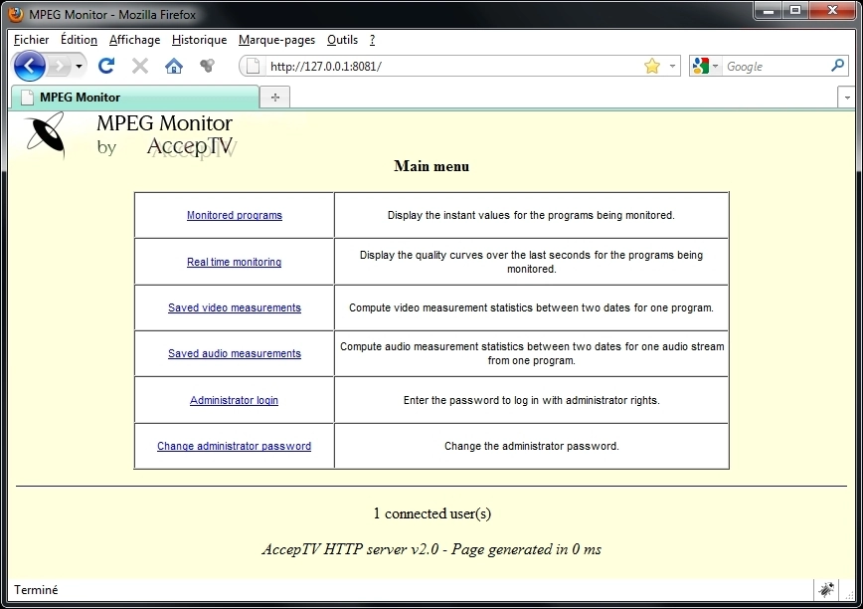Open the back/forward history dropdown arrow
The image size is (863, 609).
tap(80, 67)
